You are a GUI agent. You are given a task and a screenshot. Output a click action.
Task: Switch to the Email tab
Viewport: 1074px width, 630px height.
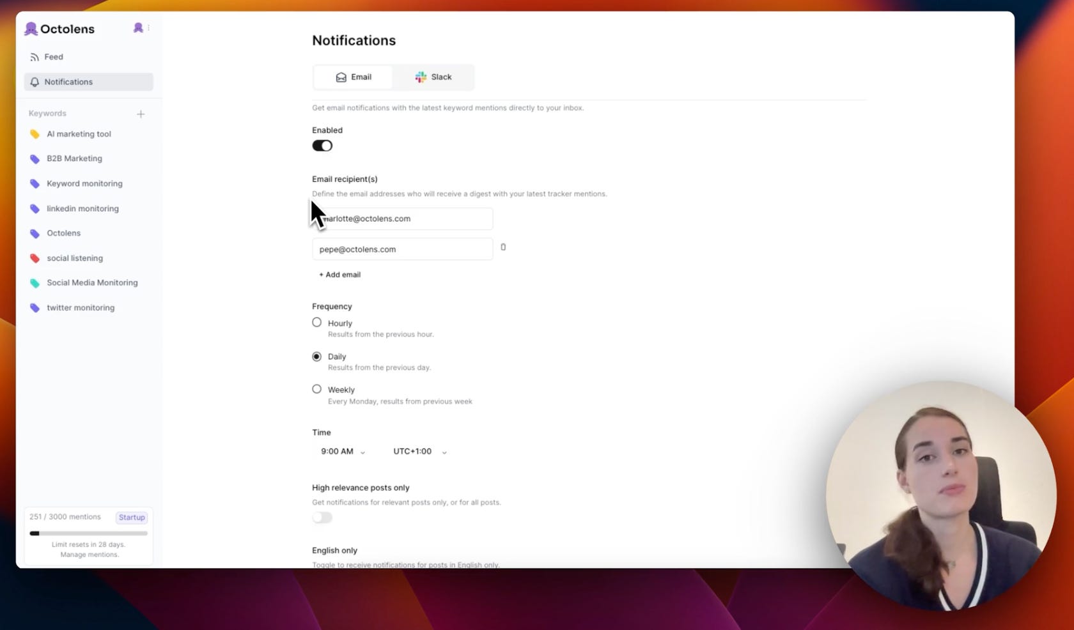tap(354, 77)
